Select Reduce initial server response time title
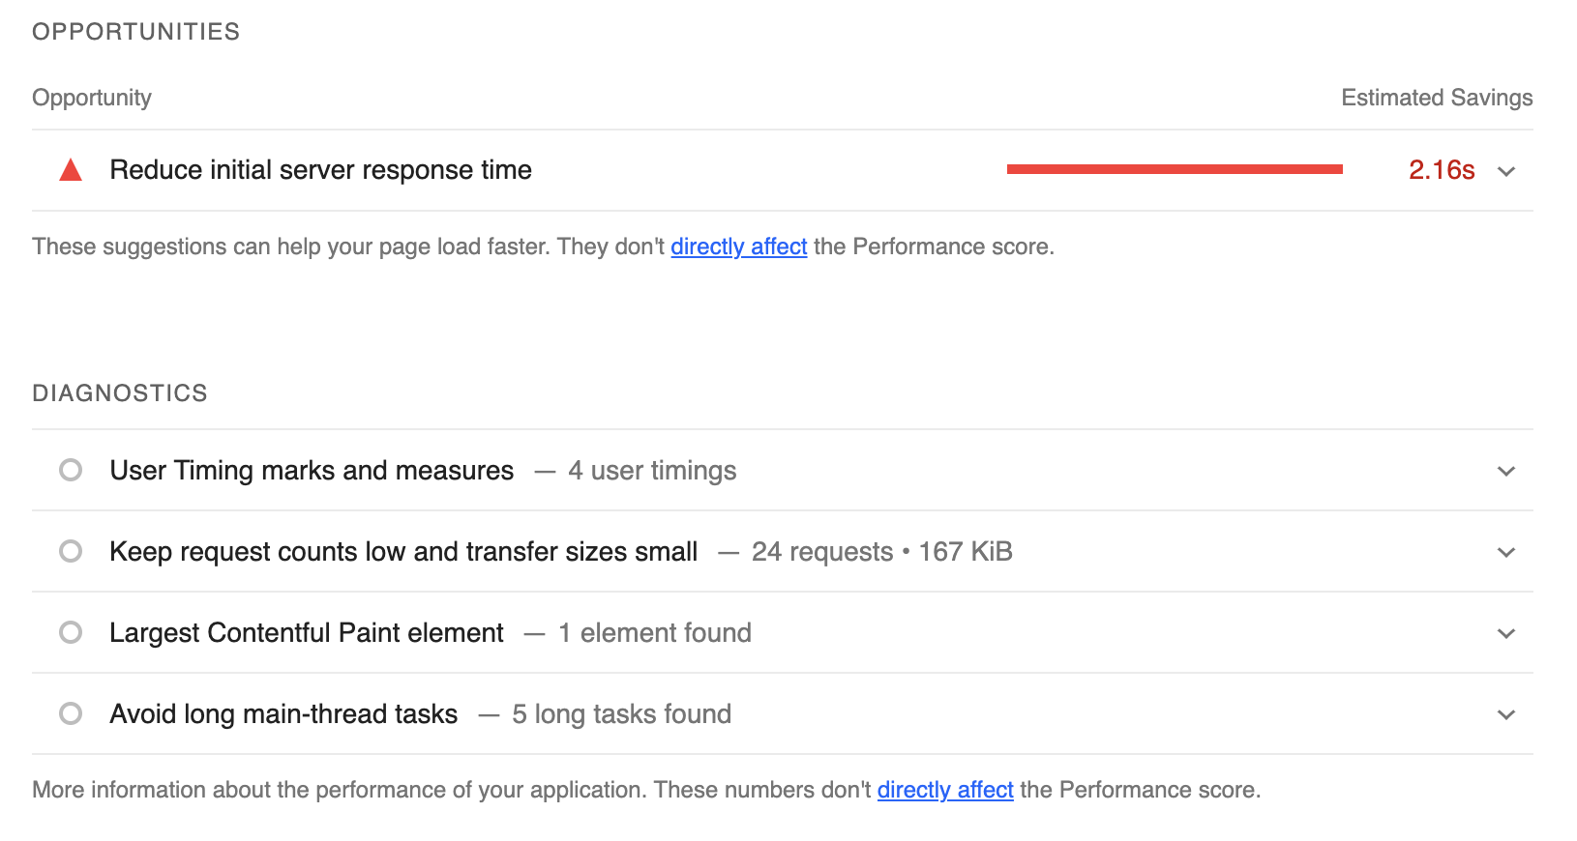 (x=320, y=170)
